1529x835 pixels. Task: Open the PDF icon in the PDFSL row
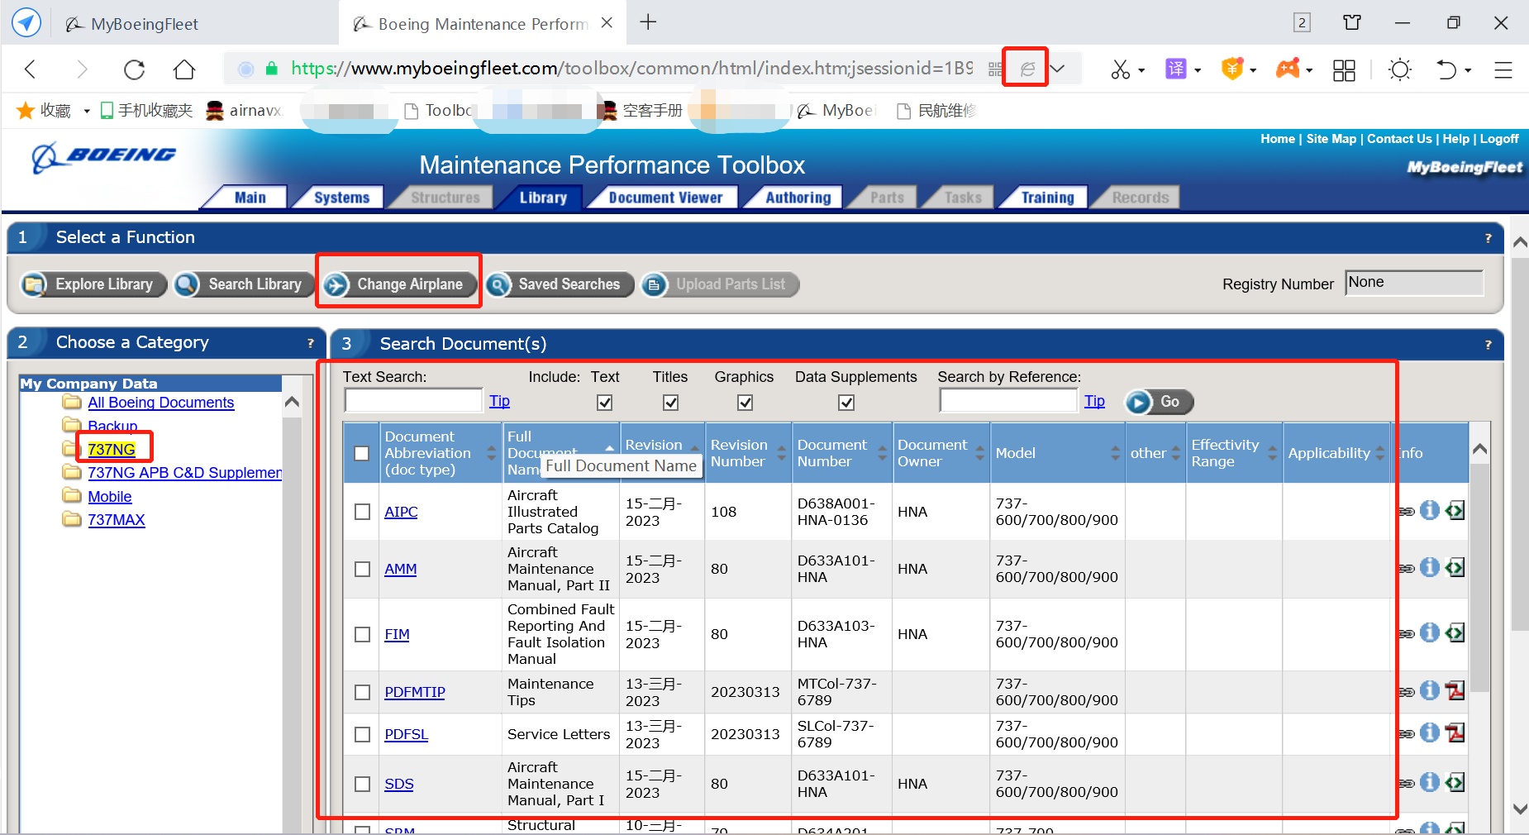(x=1455, y=732)
